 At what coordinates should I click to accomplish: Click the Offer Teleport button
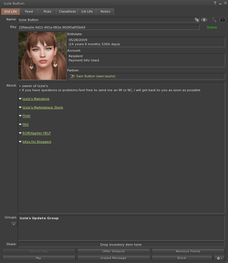[x=113, y=251]
